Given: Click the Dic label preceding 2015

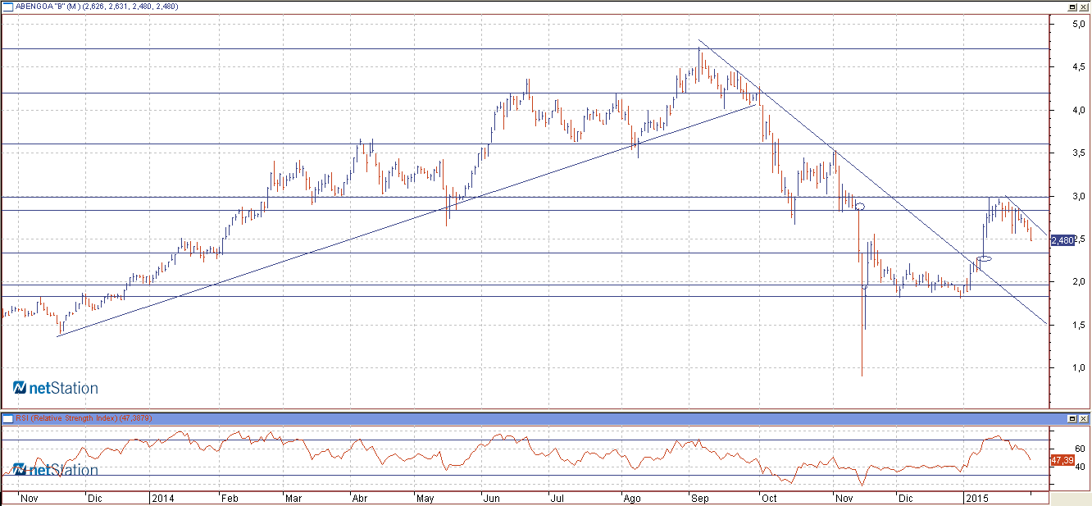Looking at the screenshot, I should 905,498.
